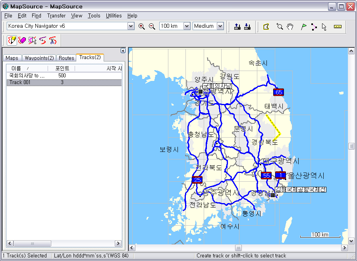Viewport: 357px width, 261px height.
Task: Select the Track Erase tool
Action: tap(22, 40)
